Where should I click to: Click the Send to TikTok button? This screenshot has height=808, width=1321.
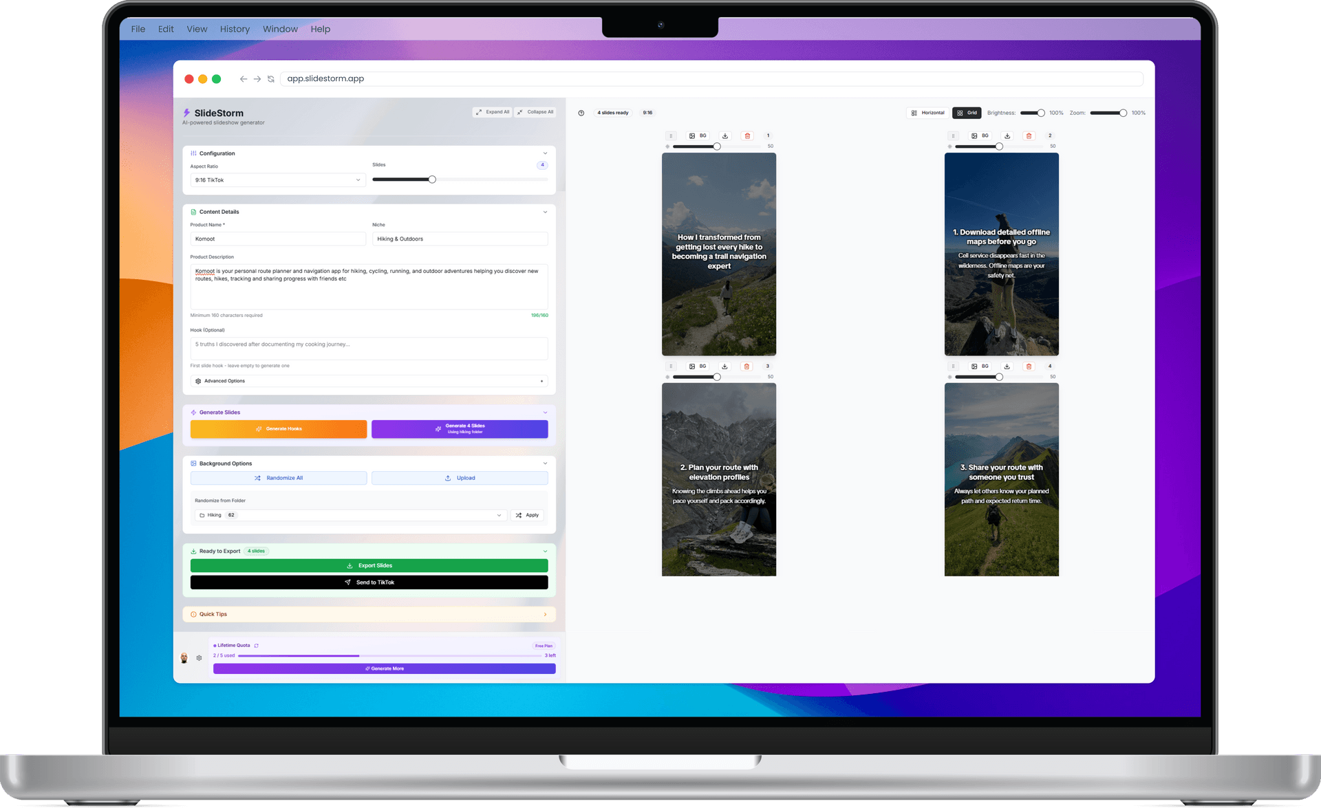point(369,582)
